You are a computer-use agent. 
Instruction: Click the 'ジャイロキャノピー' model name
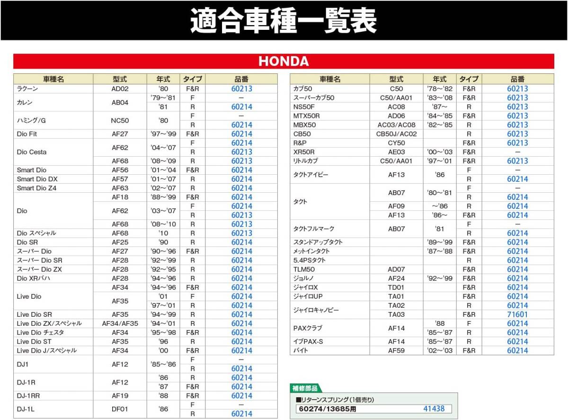tap(315, 310)
